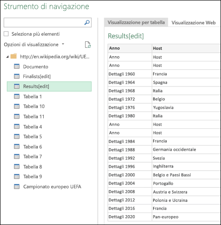This screenshot has width=221, height=225.
Task: Click the table icon beside Tabella 11
Action: click(17, 116)
